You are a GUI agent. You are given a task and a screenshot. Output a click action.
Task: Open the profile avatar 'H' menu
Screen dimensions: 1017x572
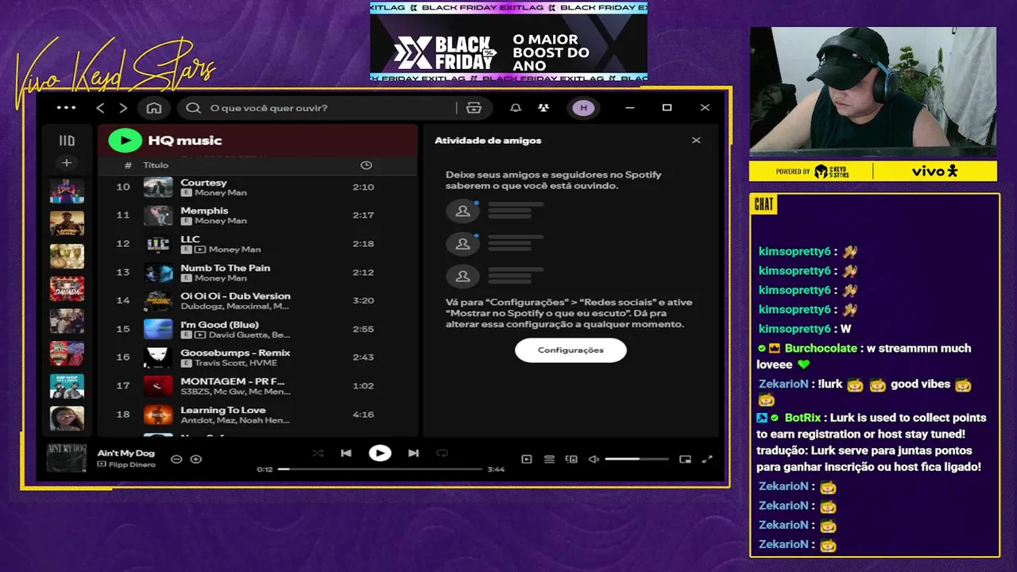(x=583, y=108)
